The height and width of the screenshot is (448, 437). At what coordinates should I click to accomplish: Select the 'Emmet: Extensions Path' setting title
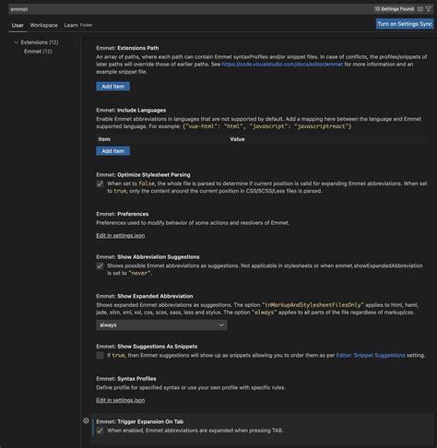click(127, 48)
